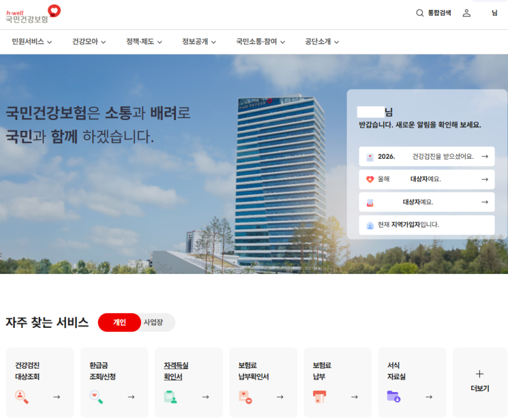Click 보험료 납부 red payment icon
This screenshot has height=420, width=508.
[319, 397]
